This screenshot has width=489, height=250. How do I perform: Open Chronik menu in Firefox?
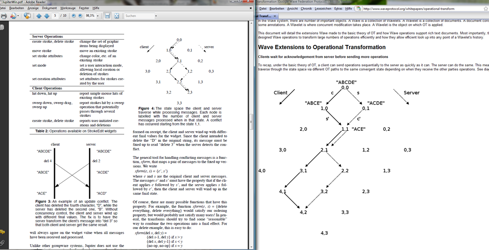point(306,9)
